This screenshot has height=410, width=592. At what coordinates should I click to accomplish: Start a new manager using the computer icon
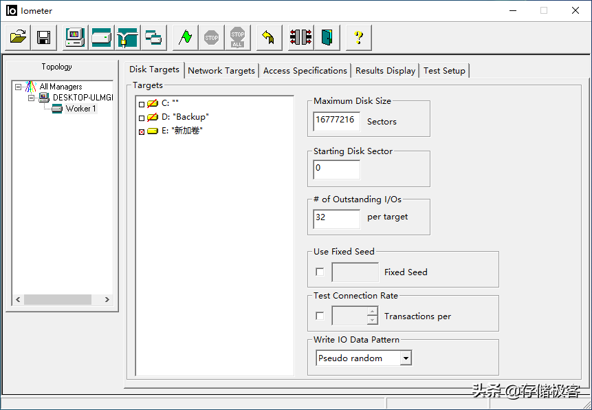(x=75, y=37)
